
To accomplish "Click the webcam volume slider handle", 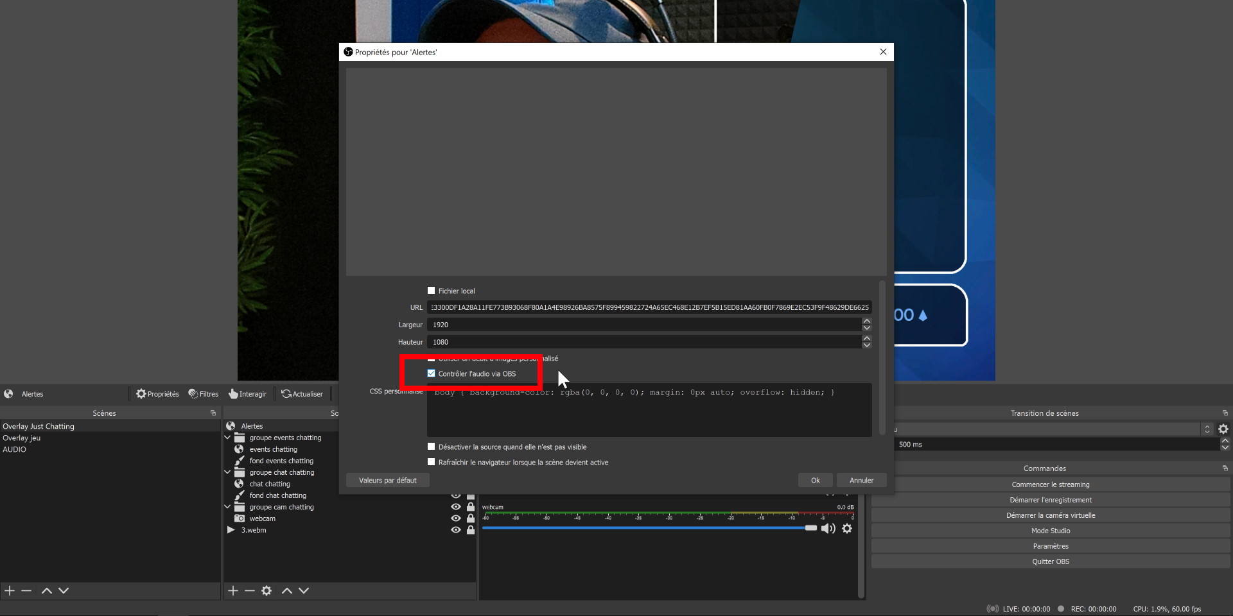I will click(x=810, y=528).
